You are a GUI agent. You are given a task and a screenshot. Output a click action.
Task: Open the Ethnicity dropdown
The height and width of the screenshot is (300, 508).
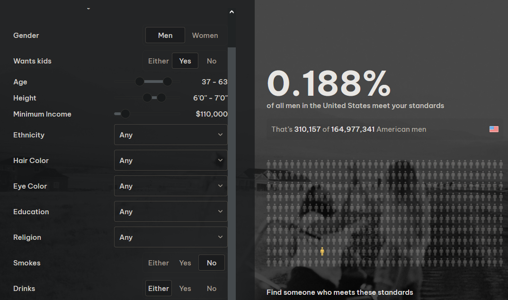[x=171, y=135]
